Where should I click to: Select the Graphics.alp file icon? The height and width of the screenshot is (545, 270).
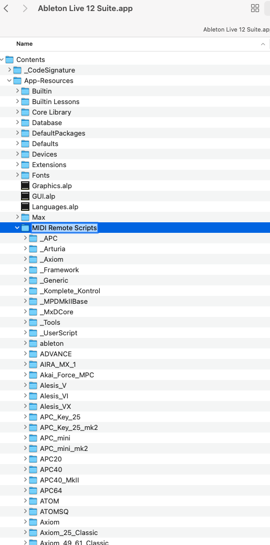[25, 186]
